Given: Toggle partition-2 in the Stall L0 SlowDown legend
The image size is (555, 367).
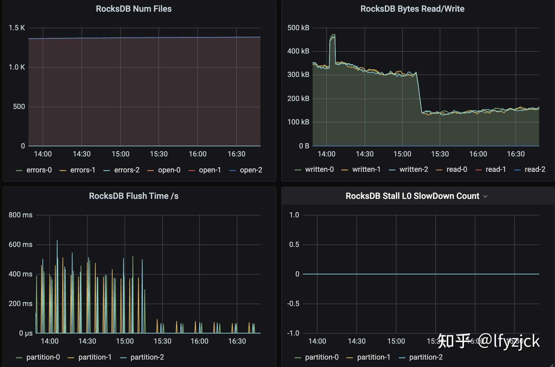Looking at the screenshot, I should coord(426,357).
